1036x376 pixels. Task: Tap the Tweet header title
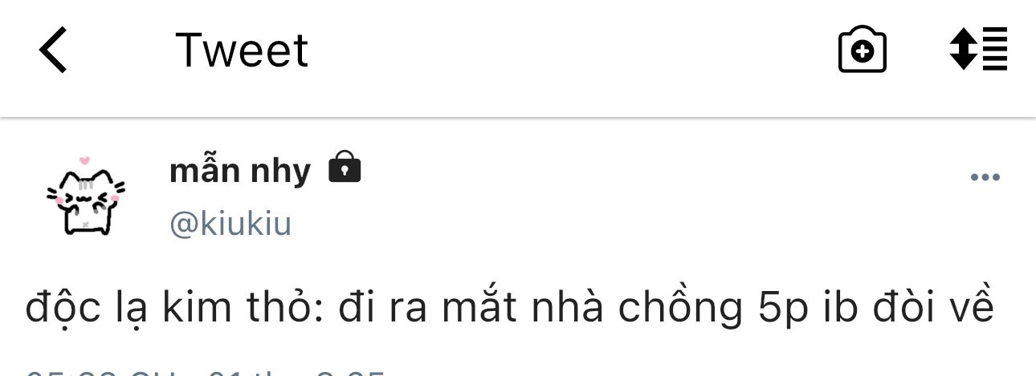(242, 51)
